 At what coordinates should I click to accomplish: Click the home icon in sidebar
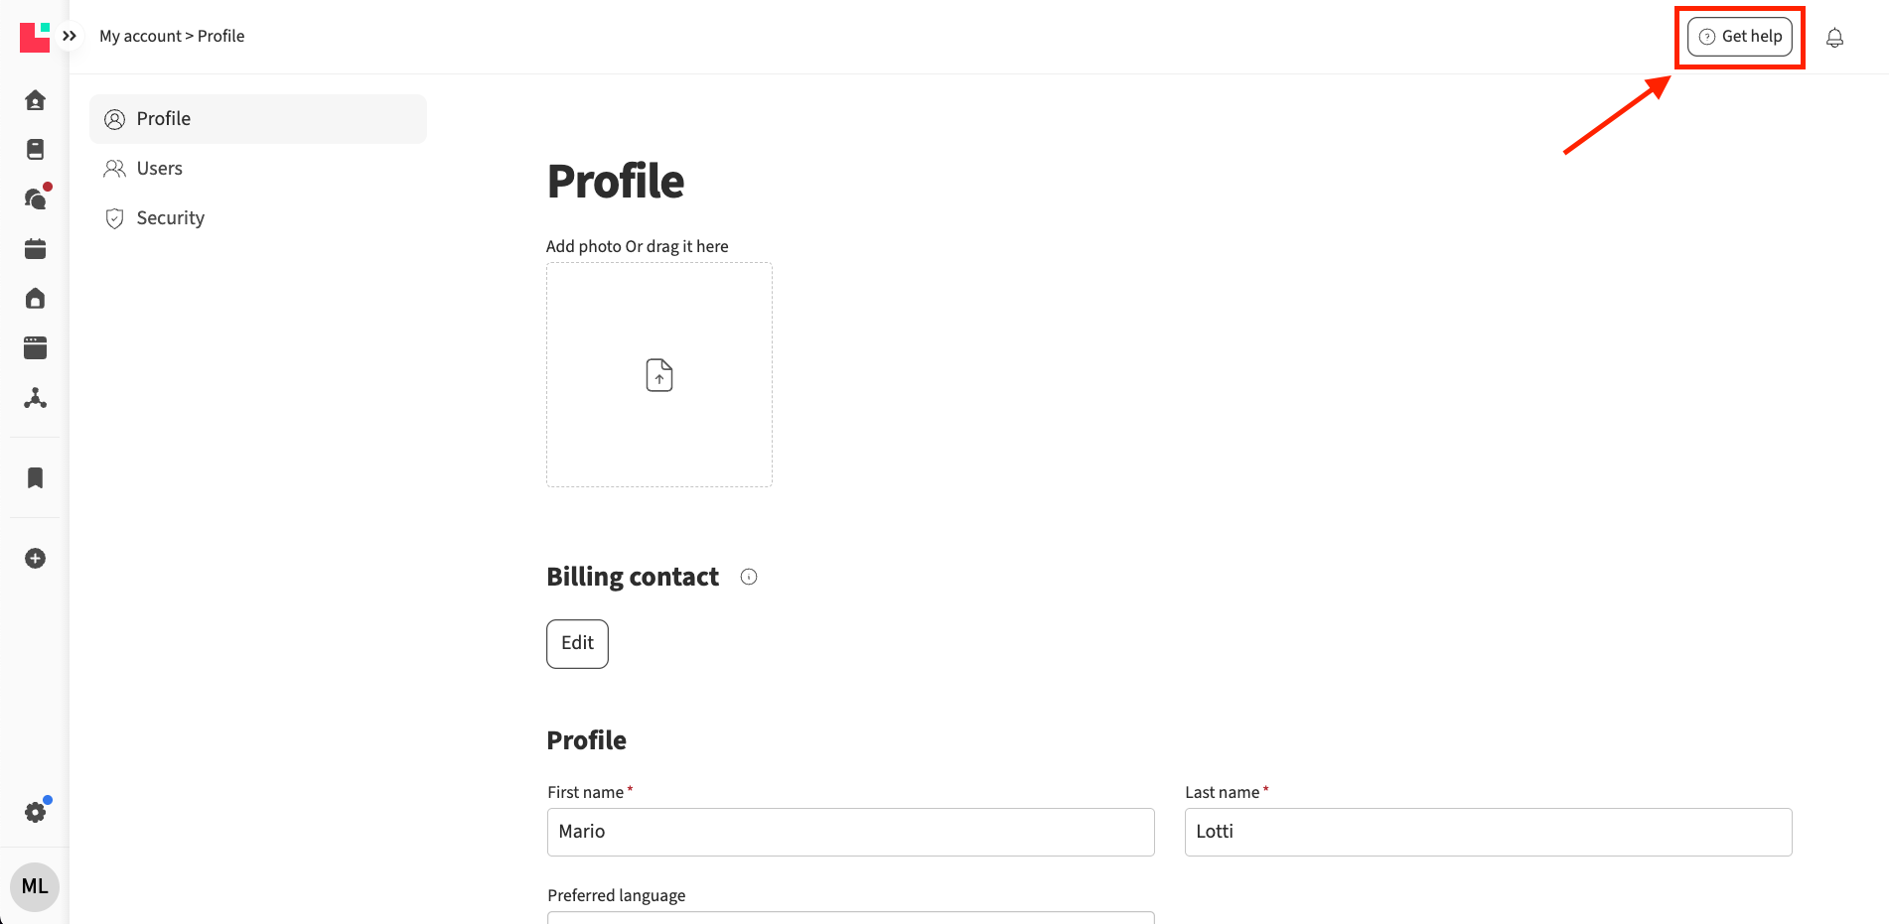point(35,100)
